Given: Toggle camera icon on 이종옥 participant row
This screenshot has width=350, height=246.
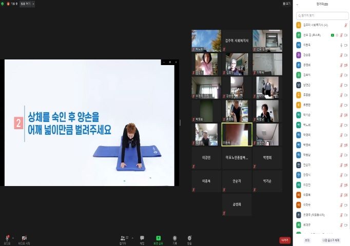Looking at the screenshot, I should 346,45.
